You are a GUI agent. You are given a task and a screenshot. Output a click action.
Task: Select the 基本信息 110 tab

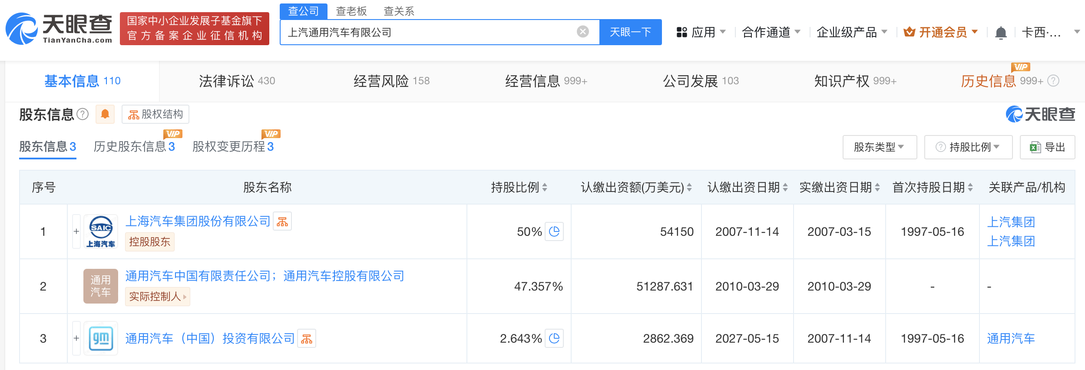pyautogui.click(x=83, y=81)
